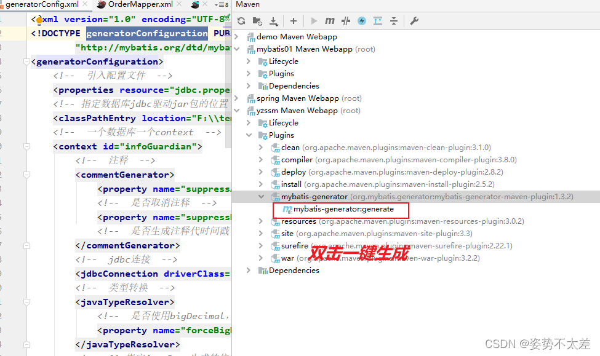Expand Dependencies under yzssm
This screenshot has width=600, height=356.
coord(249,271)
